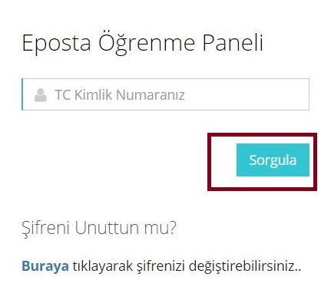Click the word şifrenizi in the bottom sentence
Screen dimensions: 321x300
160,266
